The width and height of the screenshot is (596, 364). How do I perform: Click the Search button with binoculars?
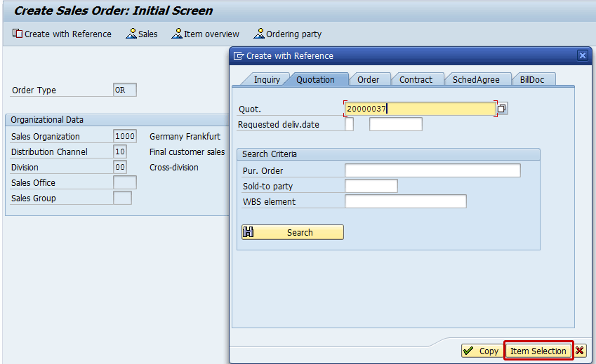coord(293,232)
